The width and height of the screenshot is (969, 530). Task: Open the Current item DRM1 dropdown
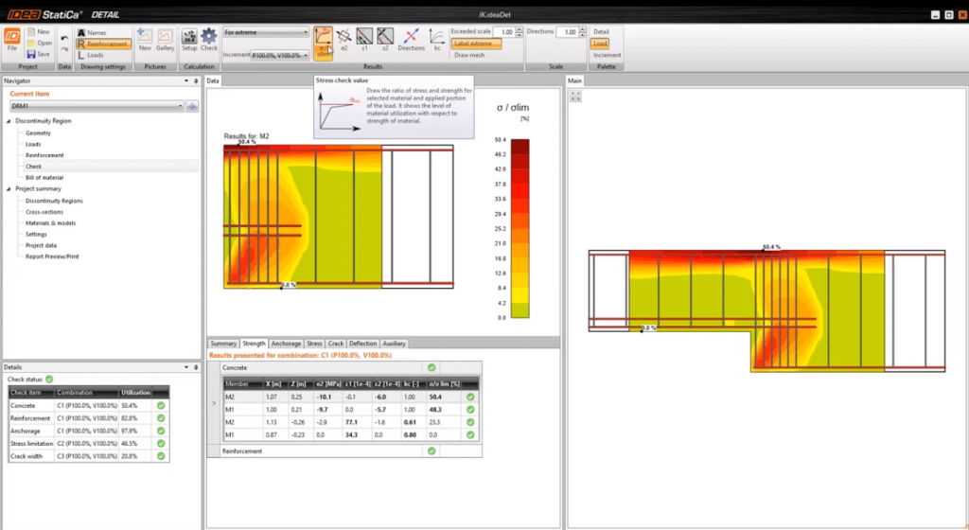(97, 106)
